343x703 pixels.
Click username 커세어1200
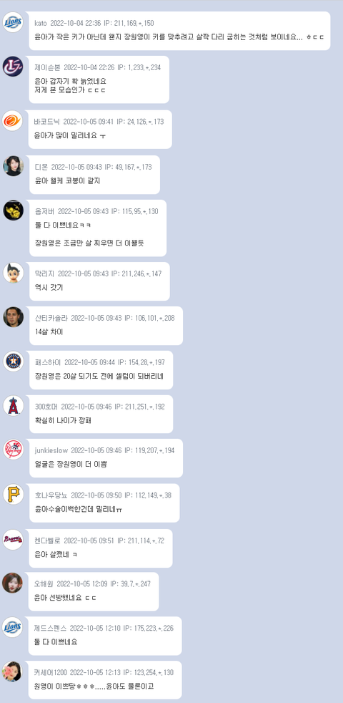point(51,672)
